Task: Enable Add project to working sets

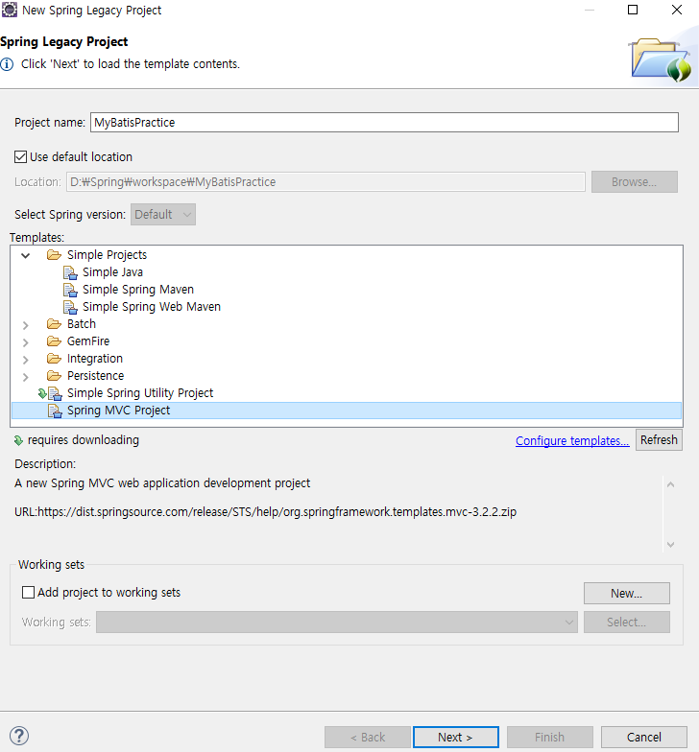Action: tap(29, 593)
